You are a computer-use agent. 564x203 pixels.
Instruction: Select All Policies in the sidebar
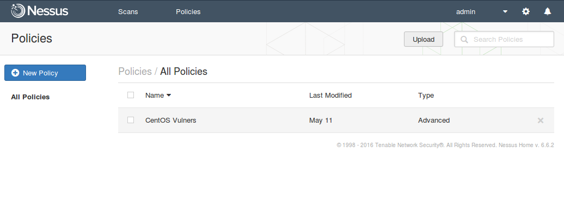pyautogui.click(x=30, y=97)
